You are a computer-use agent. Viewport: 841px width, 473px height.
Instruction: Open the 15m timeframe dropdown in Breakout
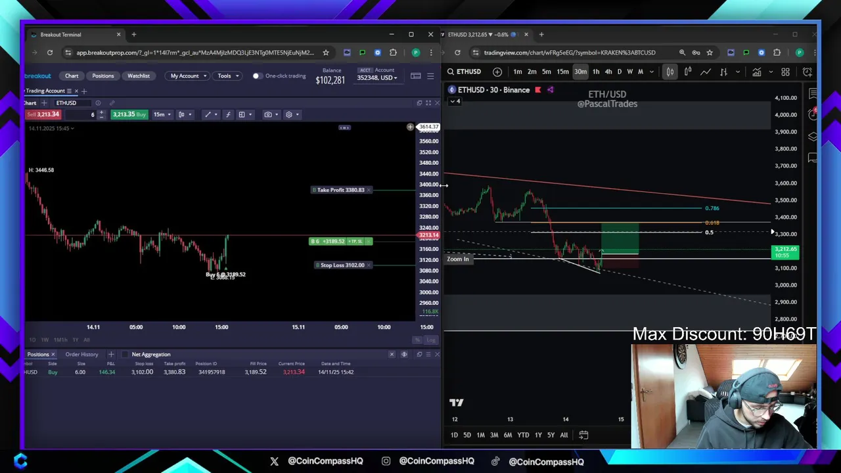[x=162, y=114]
